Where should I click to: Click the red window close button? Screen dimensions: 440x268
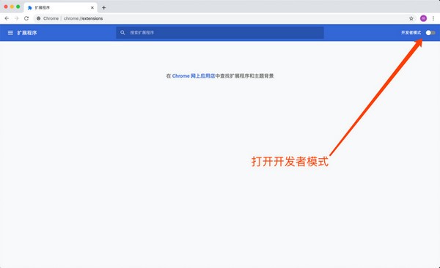6,7
